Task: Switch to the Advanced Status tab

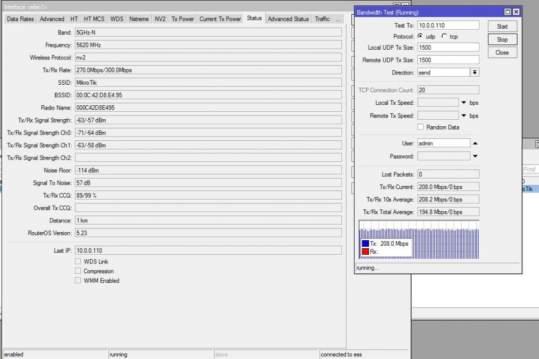Action: point(288,18)
